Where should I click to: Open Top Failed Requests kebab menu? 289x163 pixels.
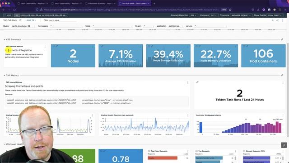point(188,151)
